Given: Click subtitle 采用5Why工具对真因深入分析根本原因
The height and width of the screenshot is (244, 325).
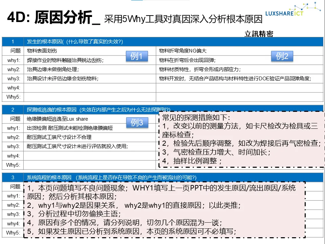Looking at the screenshot, I should [183, 19].
